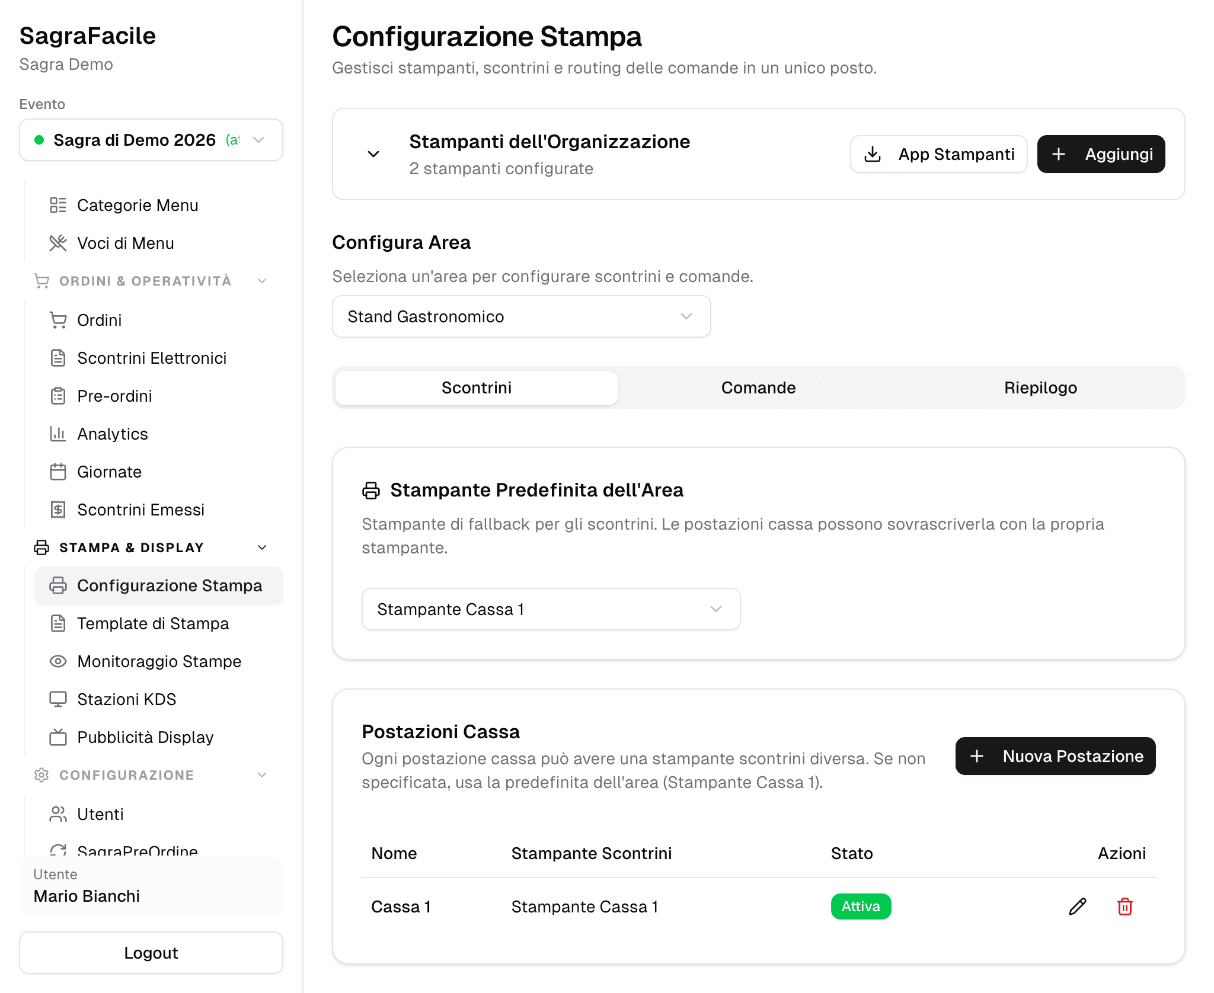
Task: Open Scontrini Elettronici page
Action: 158,358
